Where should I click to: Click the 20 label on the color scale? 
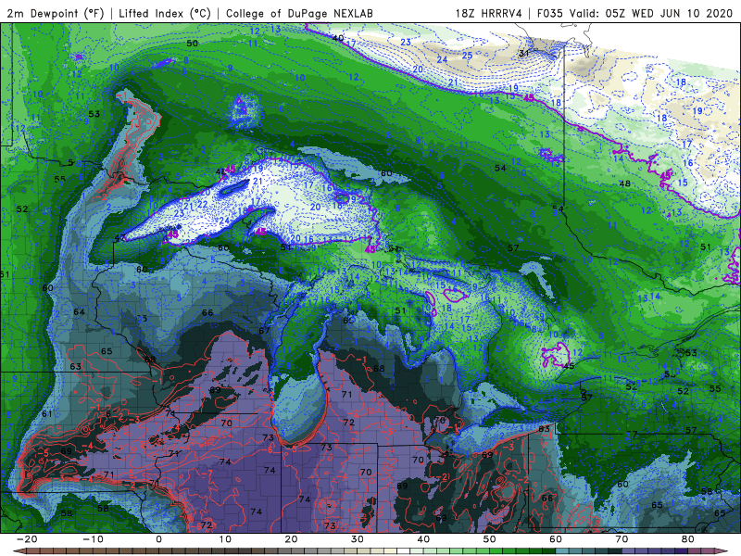click(291, 539)
